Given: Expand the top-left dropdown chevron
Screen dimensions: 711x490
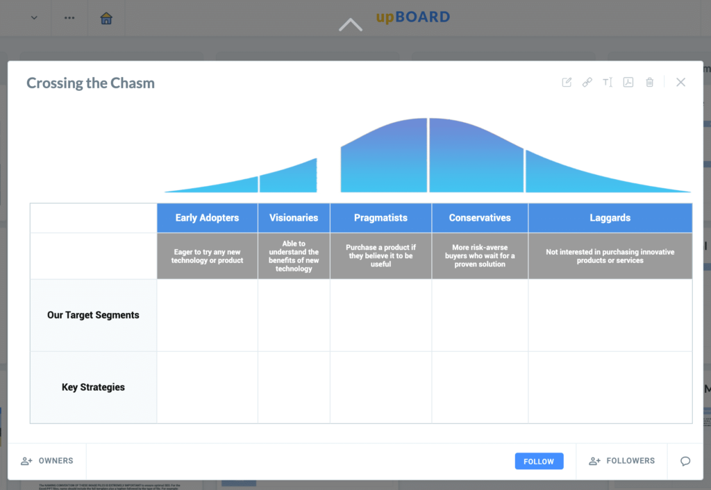Looking at the screenshot, I should coord(34,18).
